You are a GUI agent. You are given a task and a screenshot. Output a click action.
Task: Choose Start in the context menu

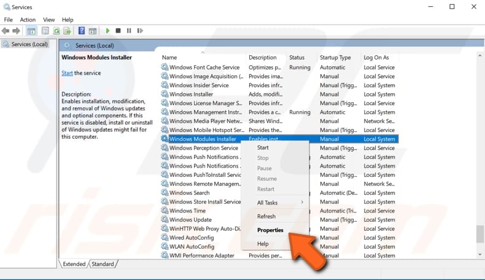(x=275, y=147)
